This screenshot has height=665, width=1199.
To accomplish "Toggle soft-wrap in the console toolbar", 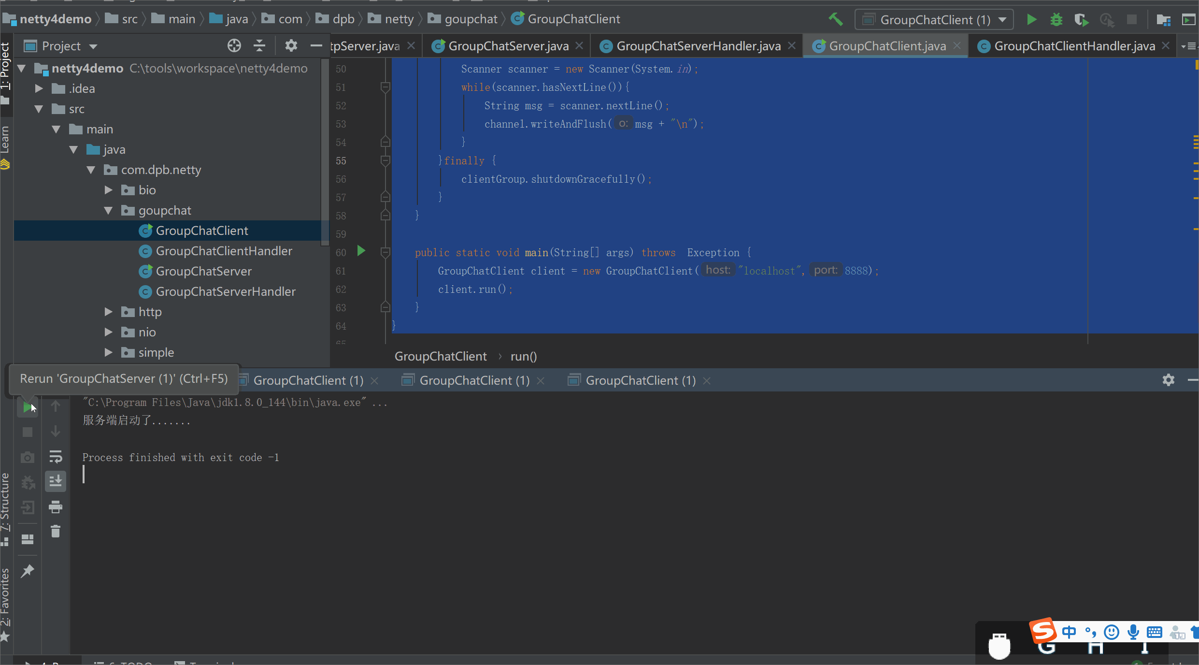I will (x=56, y=456).
